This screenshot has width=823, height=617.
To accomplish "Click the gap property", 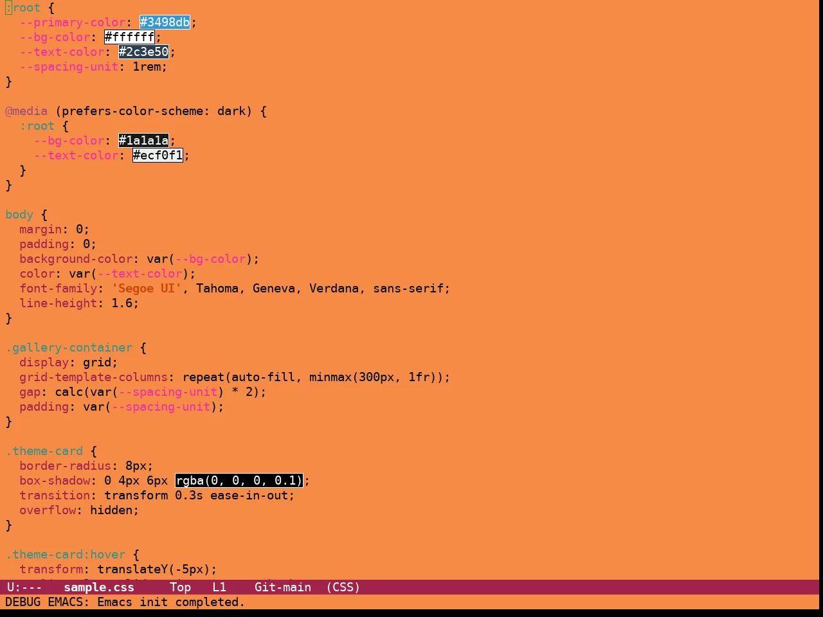I will (30, 392).
